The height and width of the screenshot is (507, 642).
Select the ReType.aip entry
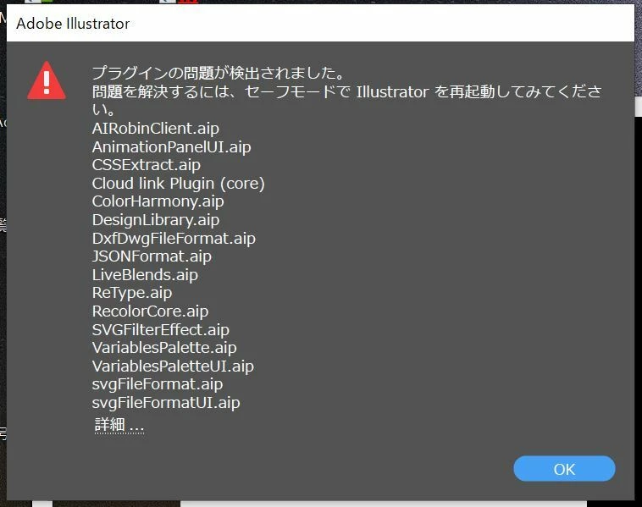[x=132, y=293]
